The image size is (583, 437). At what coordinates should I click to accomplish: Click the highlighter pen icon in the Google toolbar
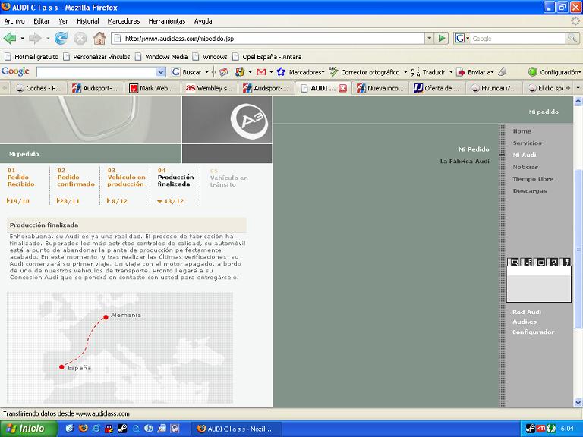pyautogui.click(x=503, y=72)
